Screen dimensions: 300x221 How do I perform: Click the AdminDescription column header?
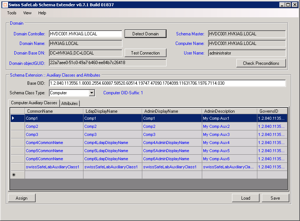(229, 111)
